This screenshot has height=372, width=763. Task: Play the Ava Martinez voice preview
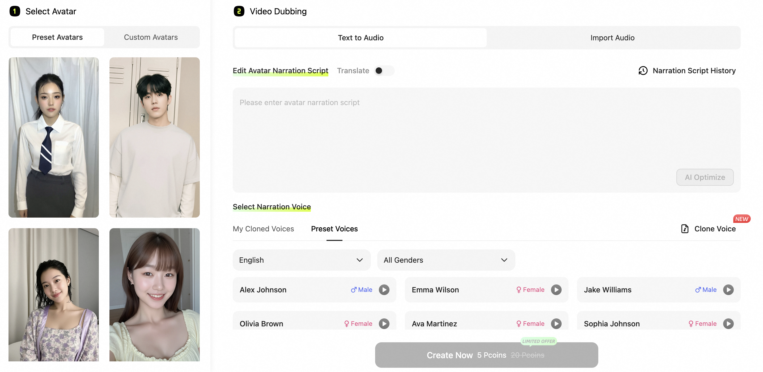[556, 323]
